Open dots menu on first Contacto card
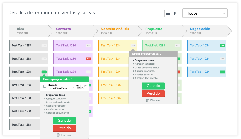 [89, 46]
